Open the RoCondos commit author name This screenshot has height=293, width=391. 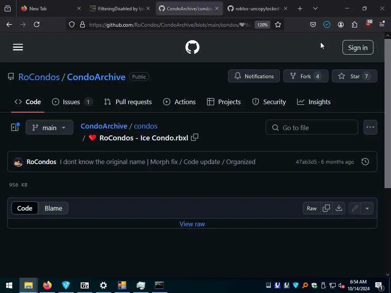(x=41, y=162)
